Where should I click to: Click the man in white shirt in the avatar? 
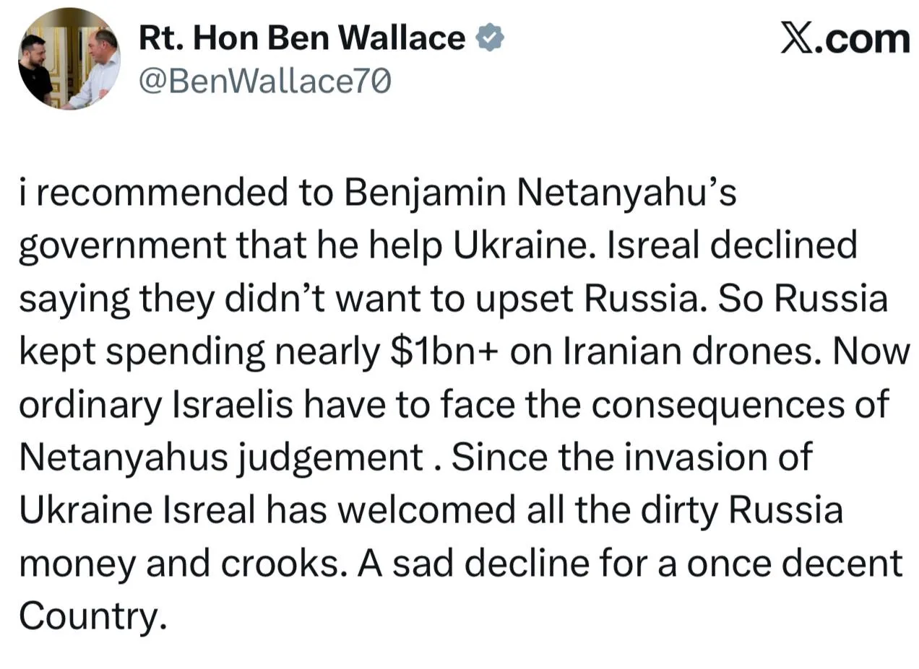pyautogui.click(x=96, y=69)
